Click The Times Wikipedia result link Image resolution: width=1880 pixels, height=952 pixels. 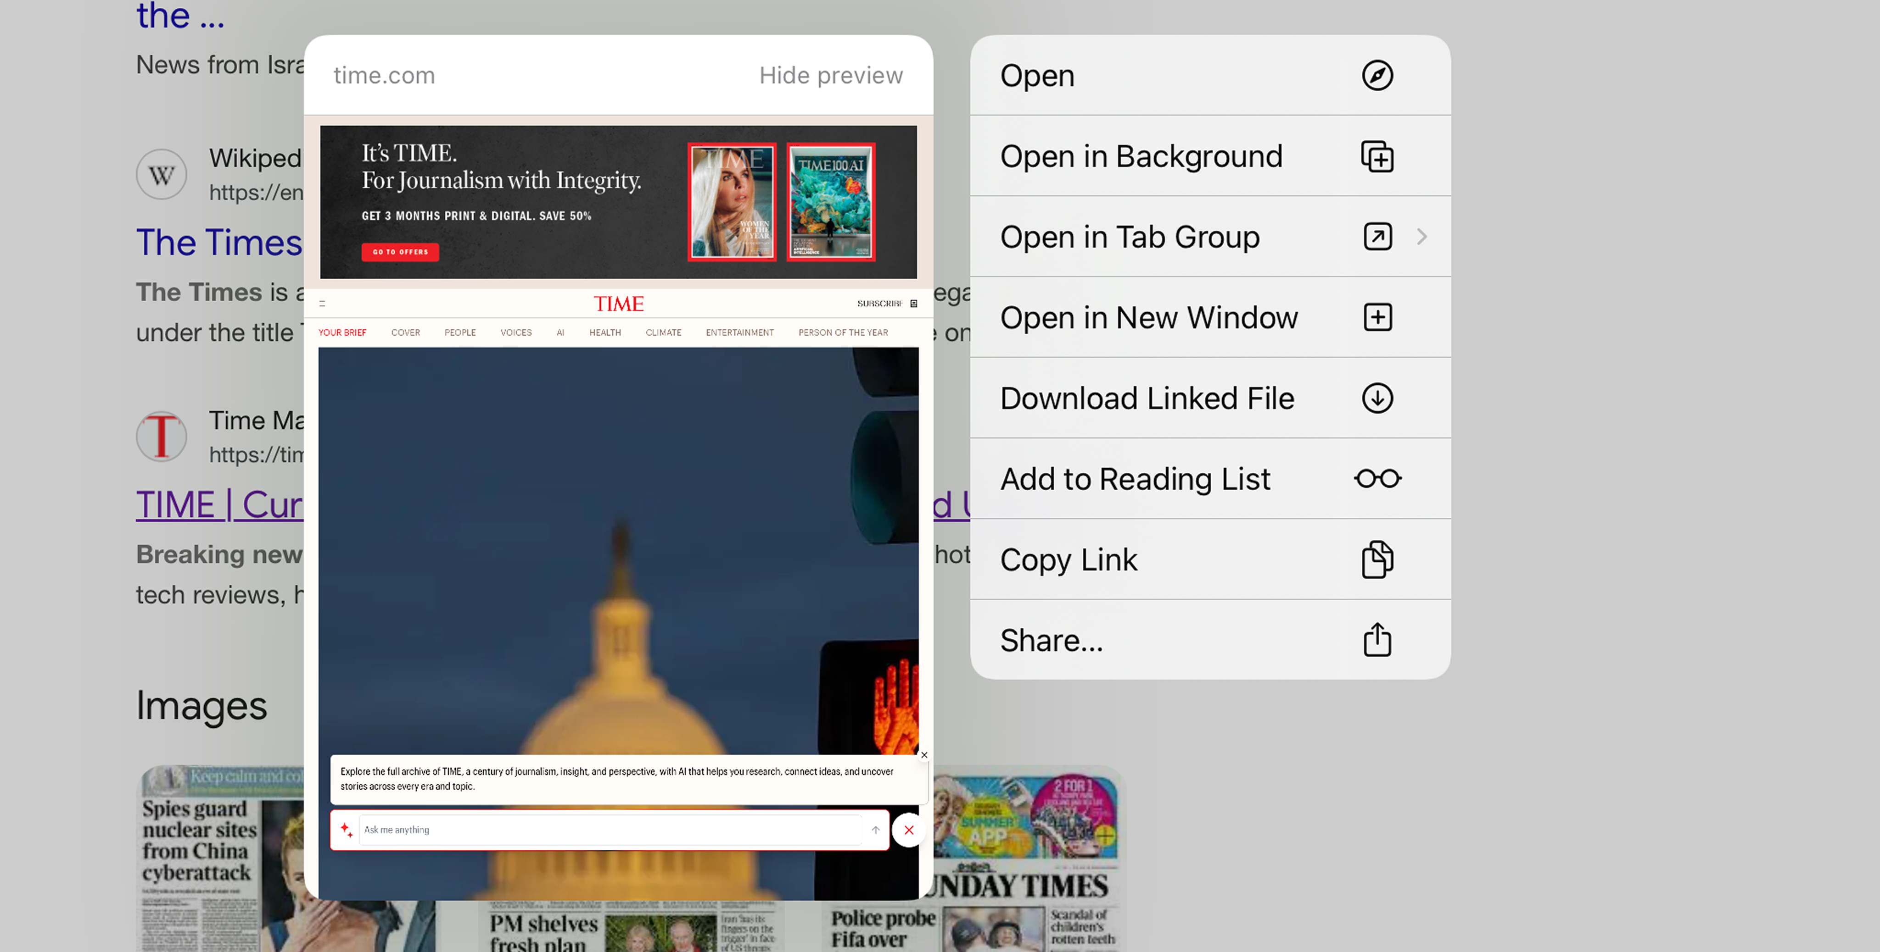click(218, 243)
